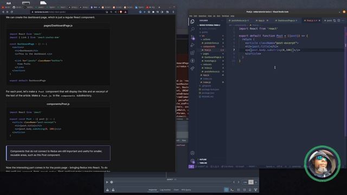Screen dimensions: 347x195
Task: Switch to the DashboardPage.js editor tab
Action: [286, 21]
